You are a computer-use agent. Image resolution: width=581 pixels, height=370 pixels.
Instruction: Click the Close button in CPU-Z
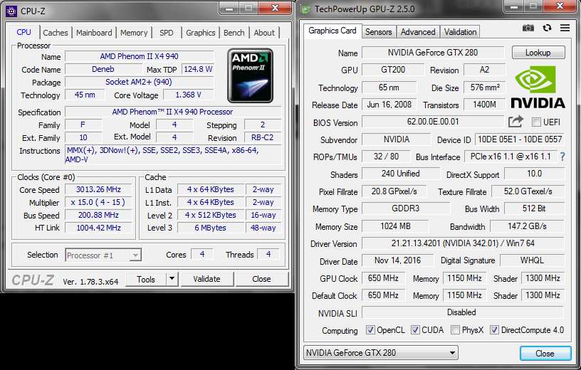(x=261, y=279)
